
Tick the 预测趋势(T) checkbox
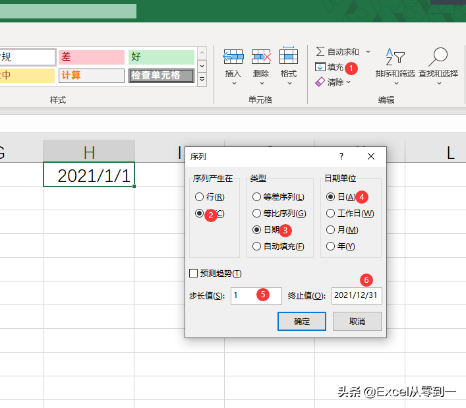194,273
